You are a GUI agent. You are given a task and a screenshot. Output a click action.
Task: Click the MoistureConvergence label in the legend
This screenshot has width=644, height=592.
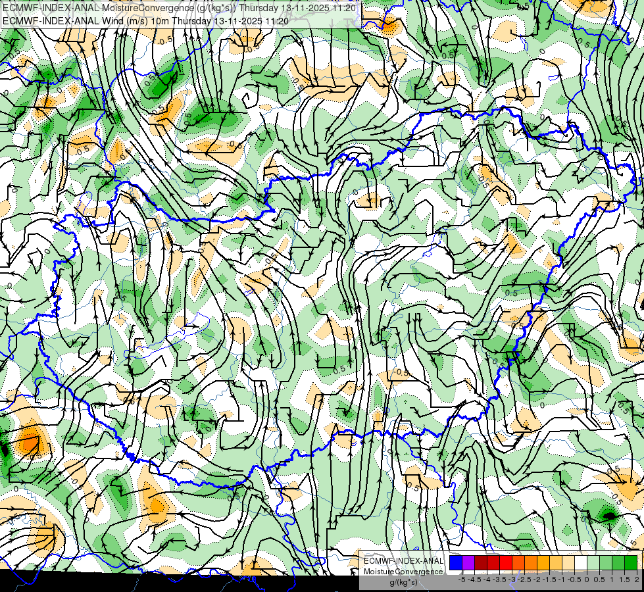pos(403,572)
